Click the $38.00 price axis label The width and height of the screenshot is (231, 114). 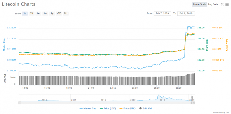tap(201, 28)
